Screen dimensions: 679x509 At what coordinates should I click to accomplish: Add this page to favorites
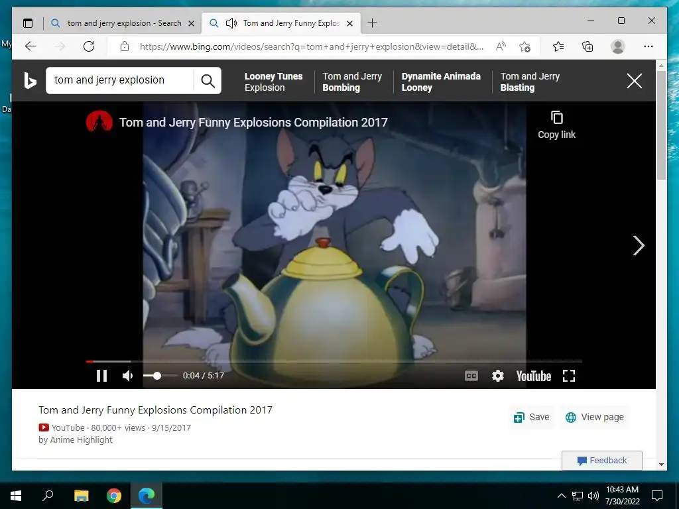pos(525,46)
